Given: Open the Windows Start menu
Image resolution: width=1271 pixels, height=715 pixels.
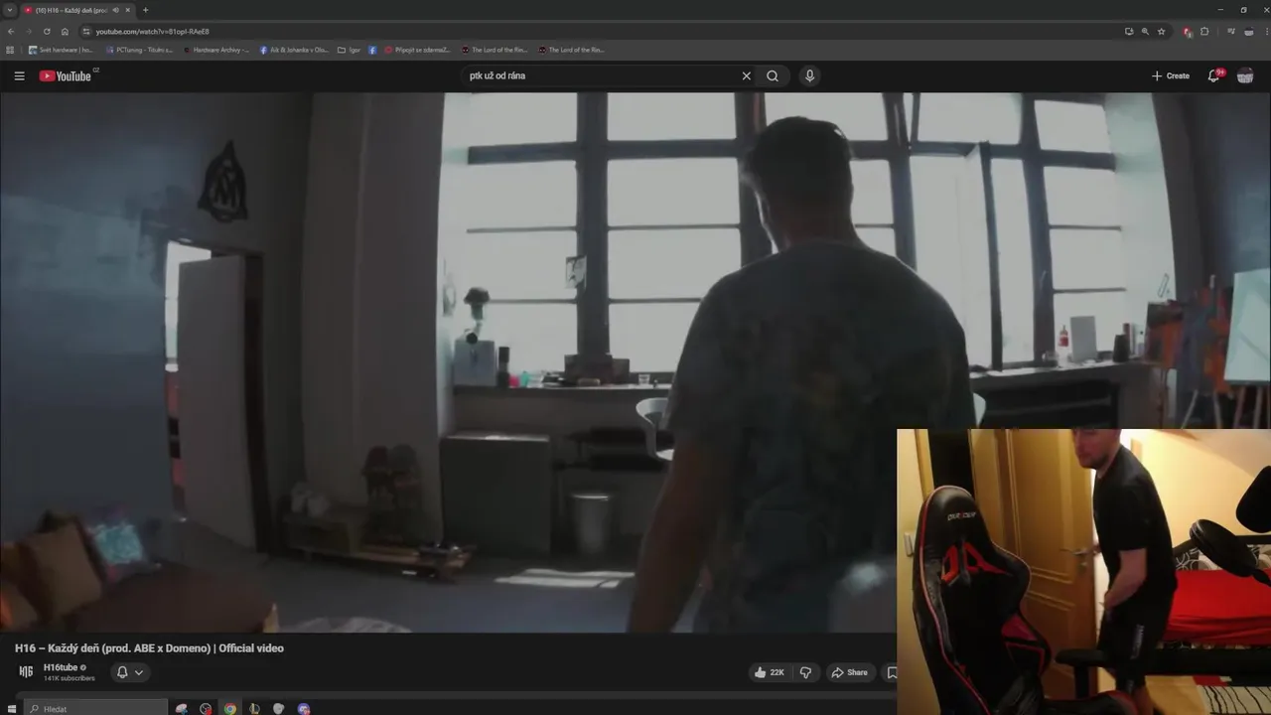Looking at the screenshot, I should click(12, 708).
